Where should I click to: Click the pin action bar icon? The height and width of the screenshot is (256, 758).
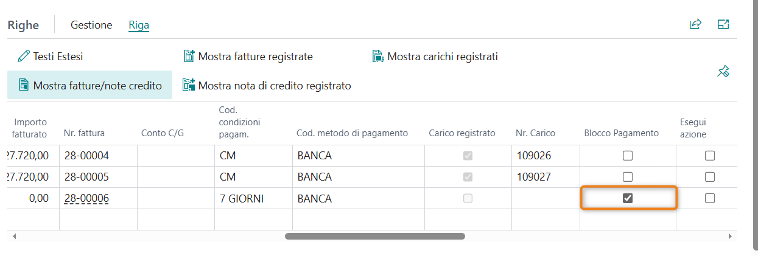(x=723, y=72)
